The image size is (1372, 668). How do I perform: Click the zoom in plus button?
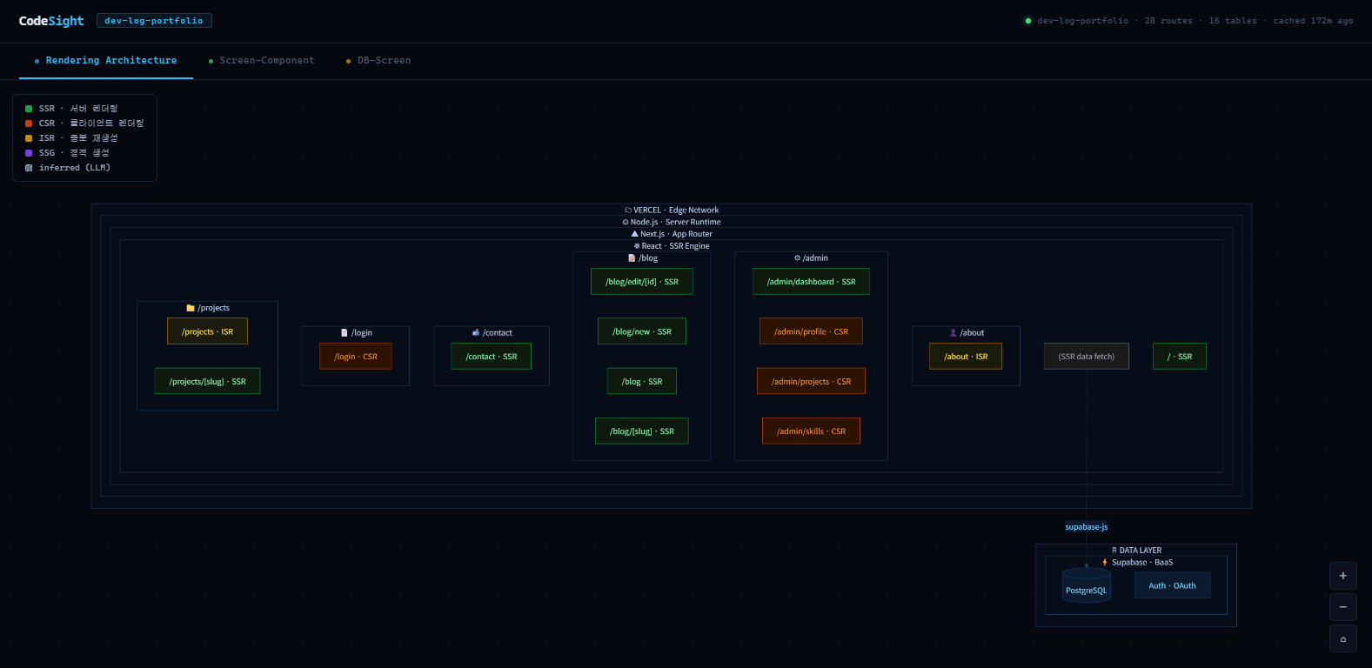pos(1343,576)
